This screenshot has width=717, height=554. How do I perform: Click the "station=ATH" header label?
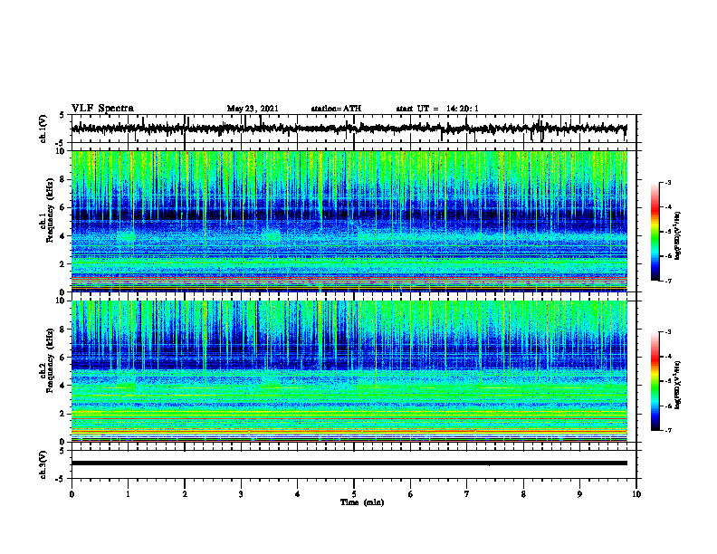[336, 109]
